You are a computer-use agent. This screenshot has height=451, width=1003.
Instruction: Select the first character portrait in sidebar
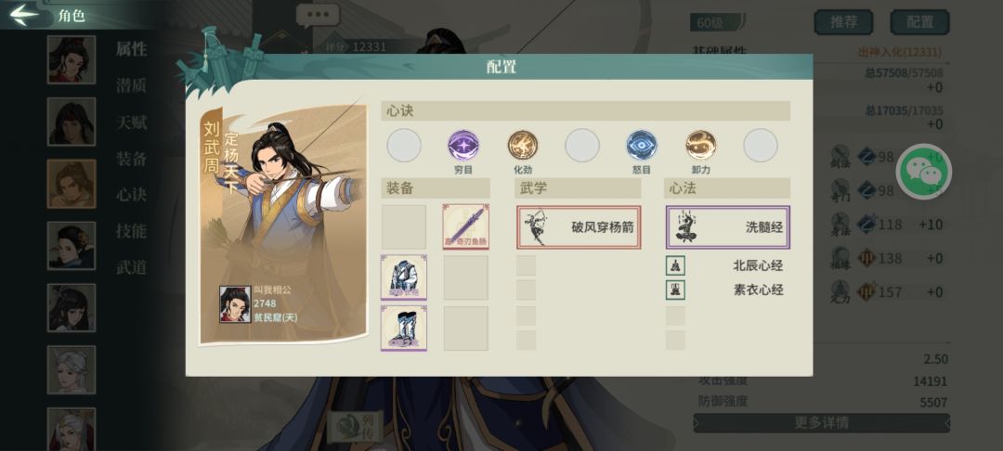(71, 59)
